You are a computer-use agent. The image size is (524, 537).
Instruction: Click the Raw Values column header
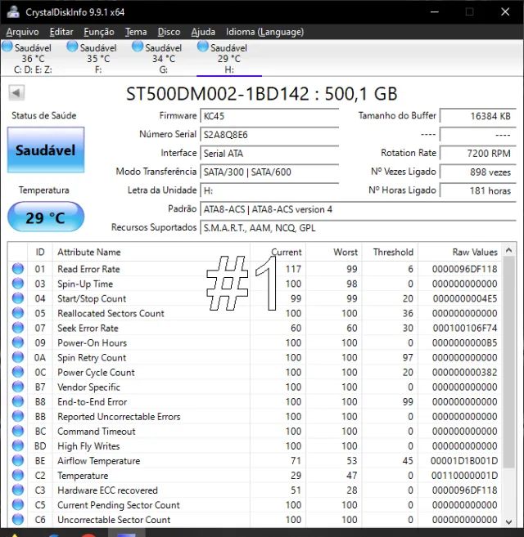(x=460, y=252)
